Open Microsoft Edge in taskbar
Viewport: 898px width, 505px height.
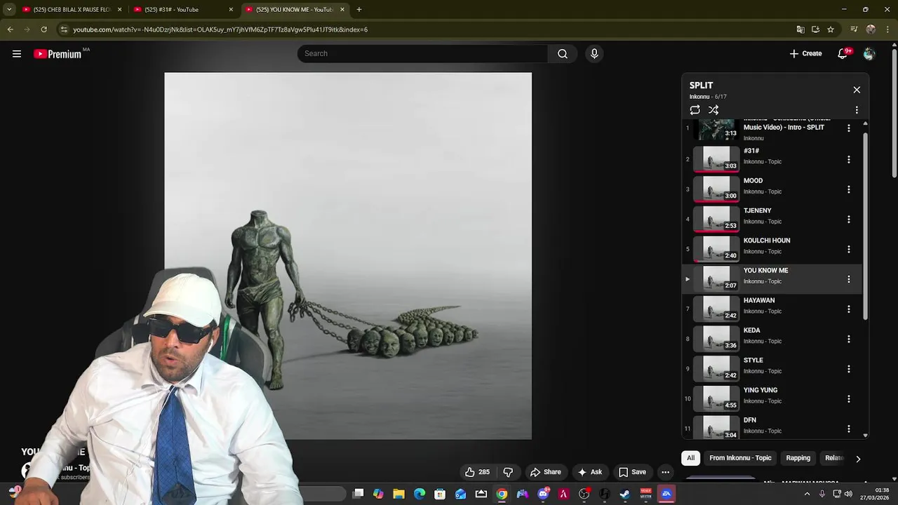click(420, 494)
